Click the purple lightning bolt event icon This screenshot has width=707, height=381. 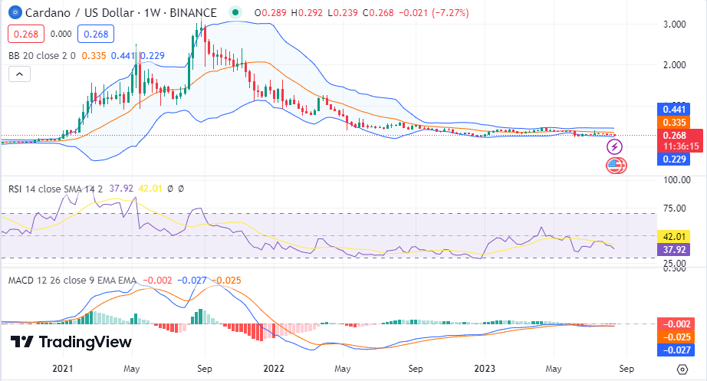click(614, 146)
